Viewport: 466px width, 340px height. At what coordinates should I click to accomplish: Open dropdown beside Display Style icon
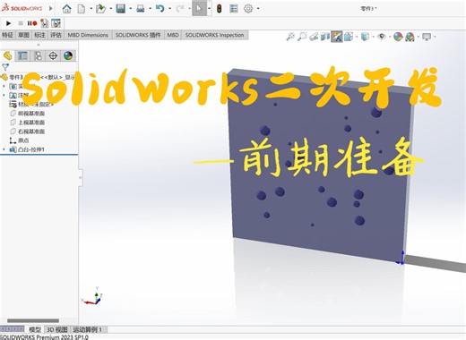pos(374,37)
